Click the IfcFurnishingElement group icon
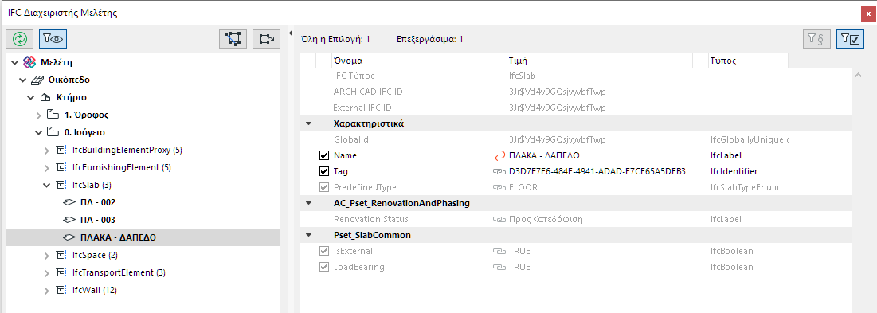The width and height of the screenshot is (877, 313). point(61,167)
